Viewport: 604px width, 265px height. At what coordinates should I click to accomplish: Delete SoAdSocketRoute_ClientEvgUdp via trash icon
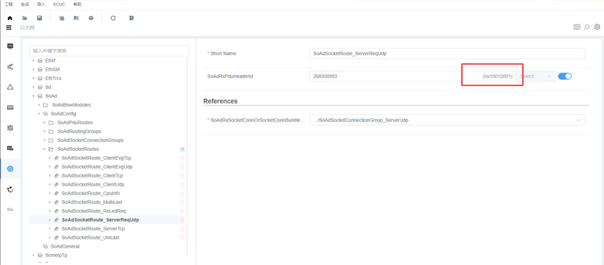pos(182,167)
